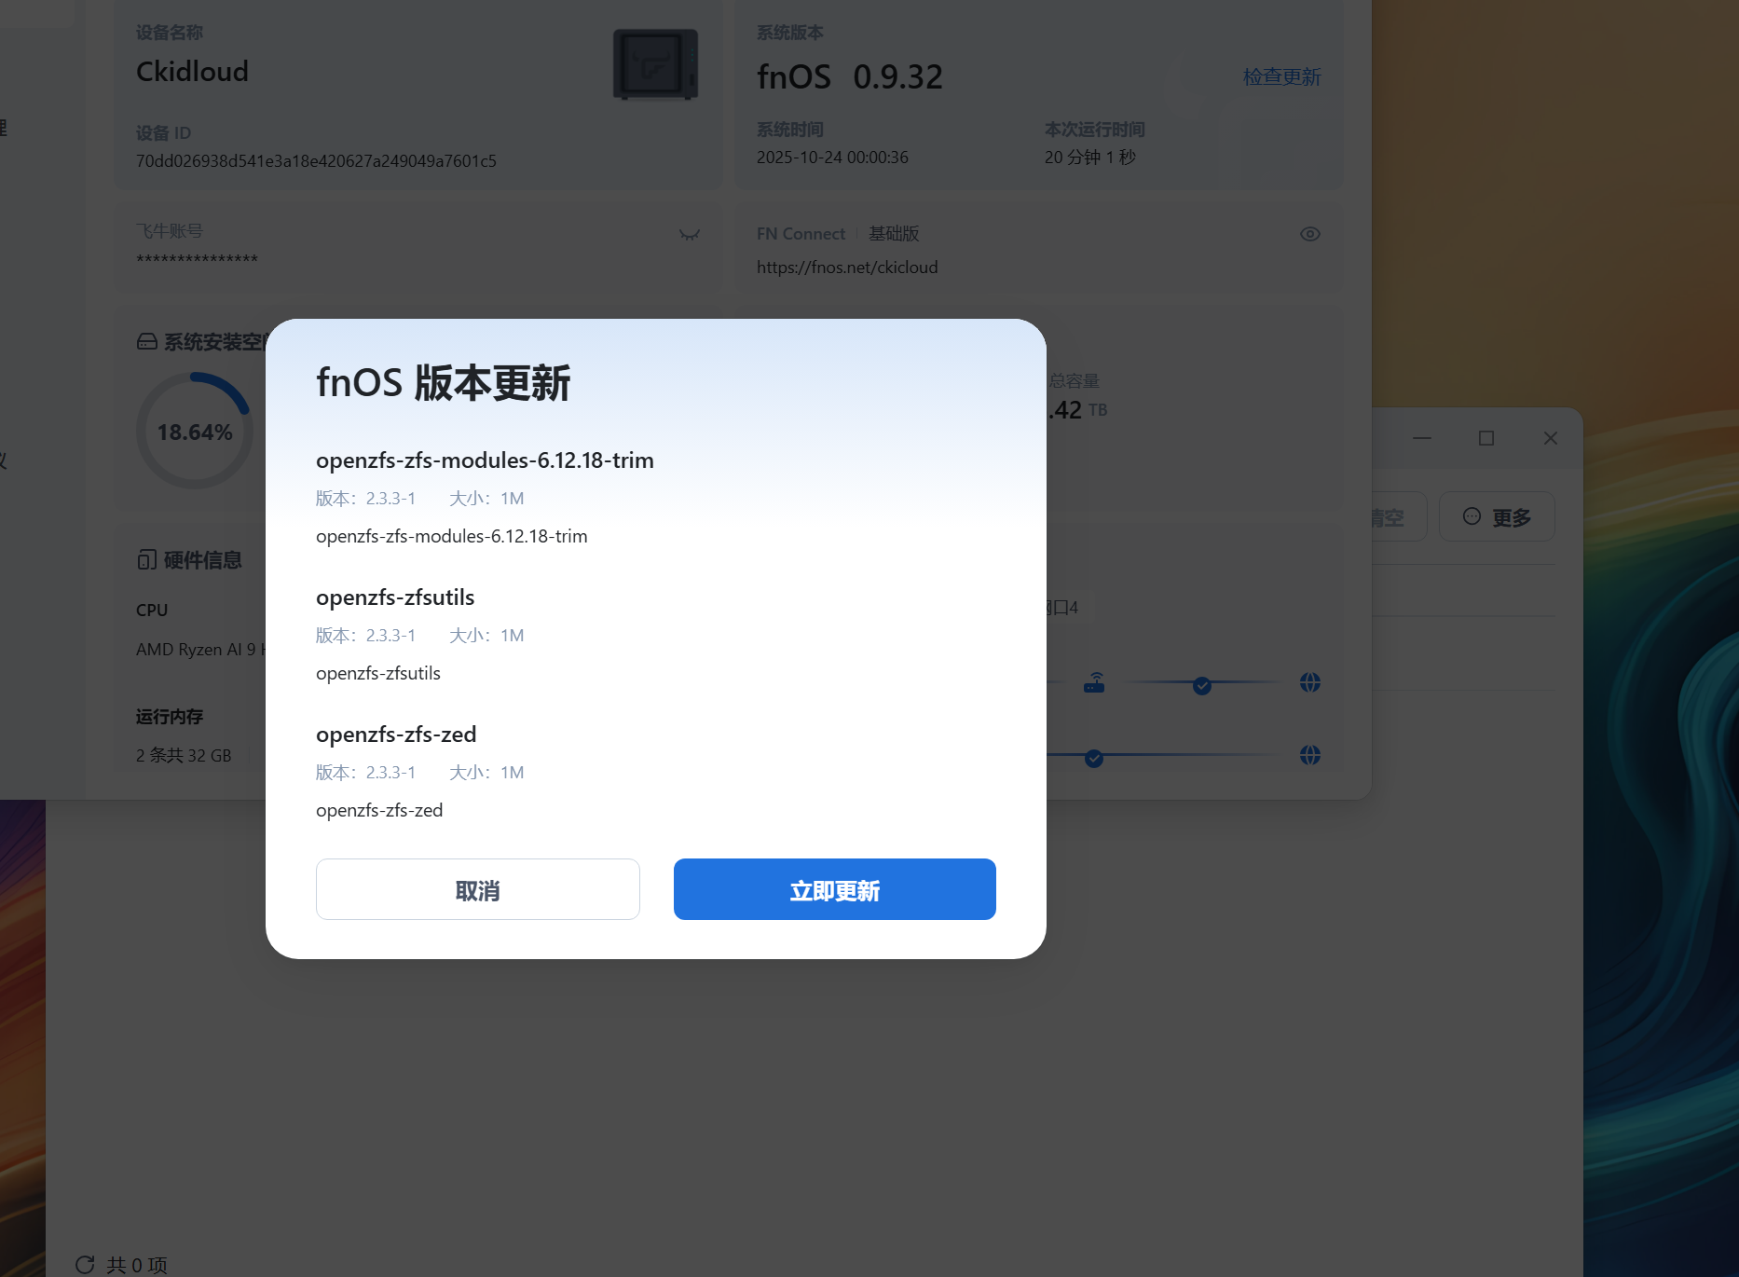Close the background window with its X button
The image size is (1739, 1277).
[x=1551, y=438]
